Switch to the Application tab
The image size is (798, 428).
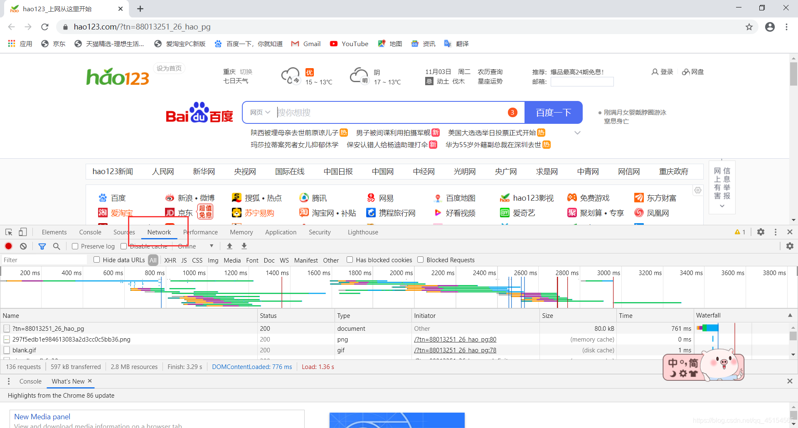[x=281, y=232]
